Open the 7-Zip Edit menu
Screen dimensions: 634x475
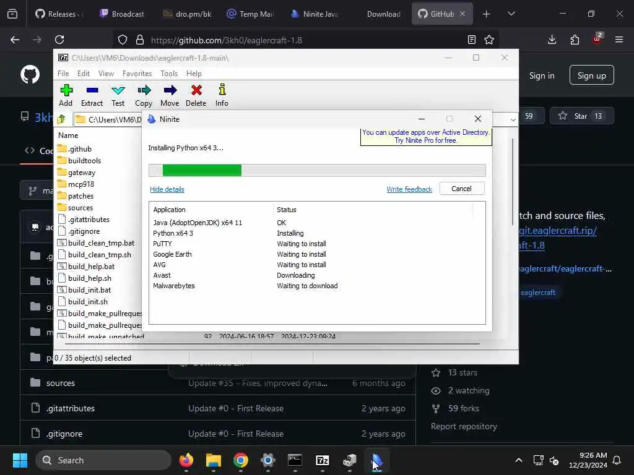tap(84, 74)
